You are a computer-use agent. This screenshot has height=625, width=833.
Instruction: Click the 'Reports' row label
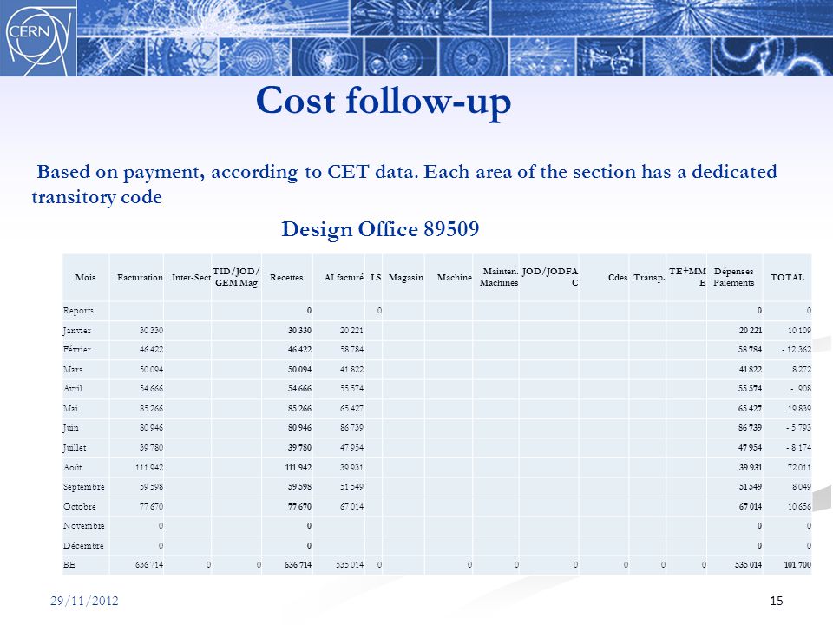(x=78, y=311)
